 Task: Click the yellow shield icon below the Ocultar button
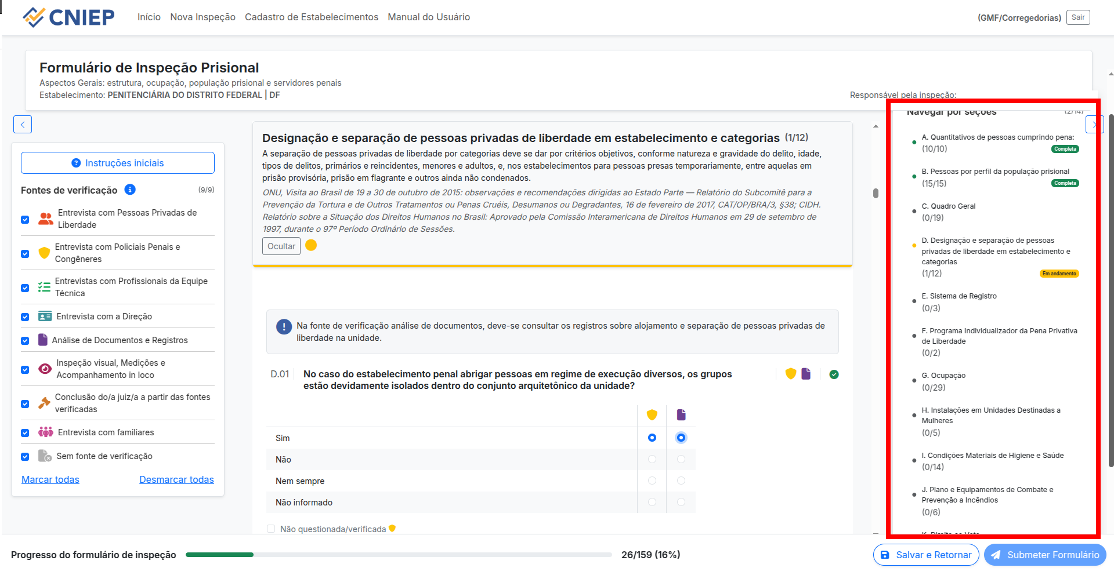pyautogui.click(x=311, y=246)
